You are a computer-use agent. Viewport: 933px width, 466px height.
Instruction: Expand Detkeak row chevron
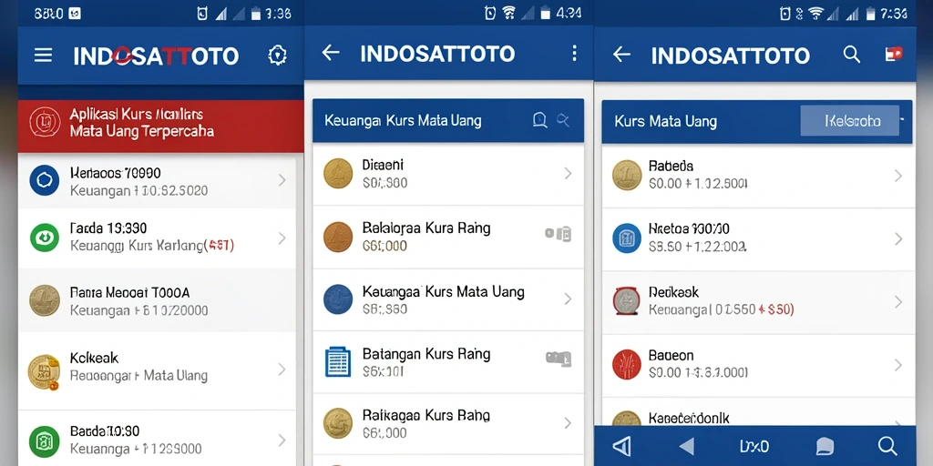coord(897,302)
